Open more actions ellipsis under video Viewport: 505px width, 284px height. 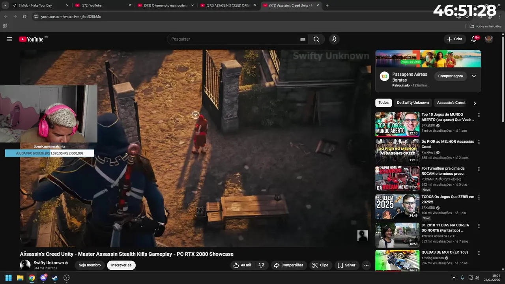366,265
